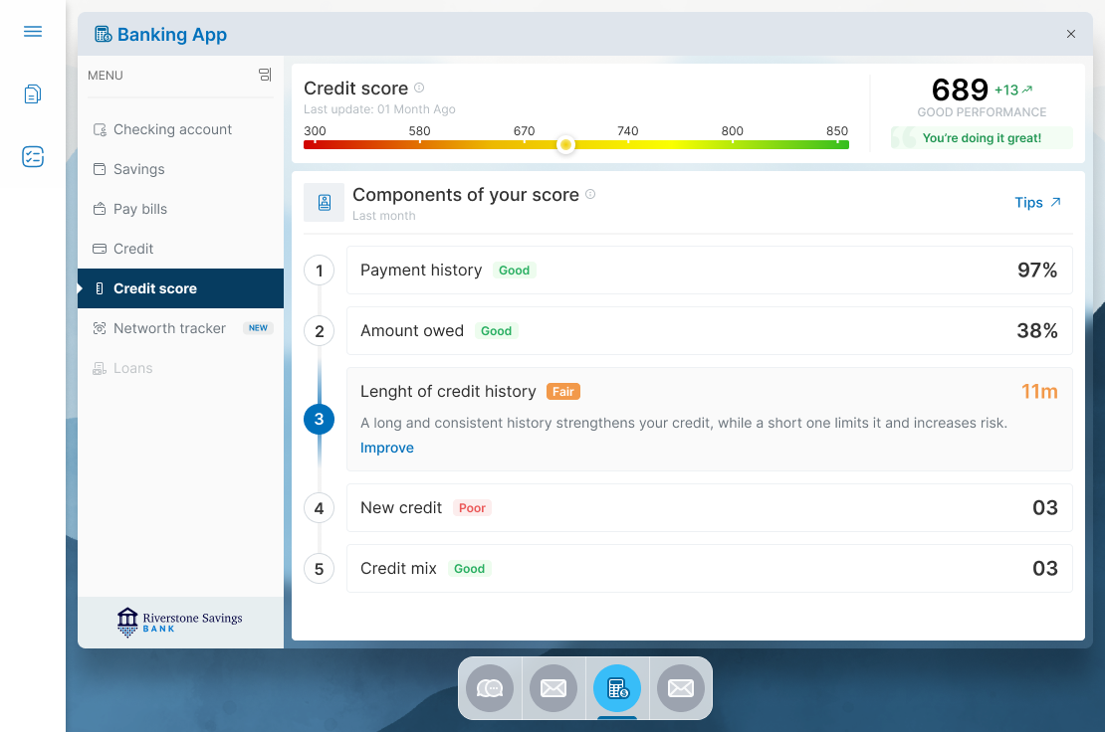Expand the New credit component details
The width and height of the screenshot is (1105, 732).
point(709,507)
